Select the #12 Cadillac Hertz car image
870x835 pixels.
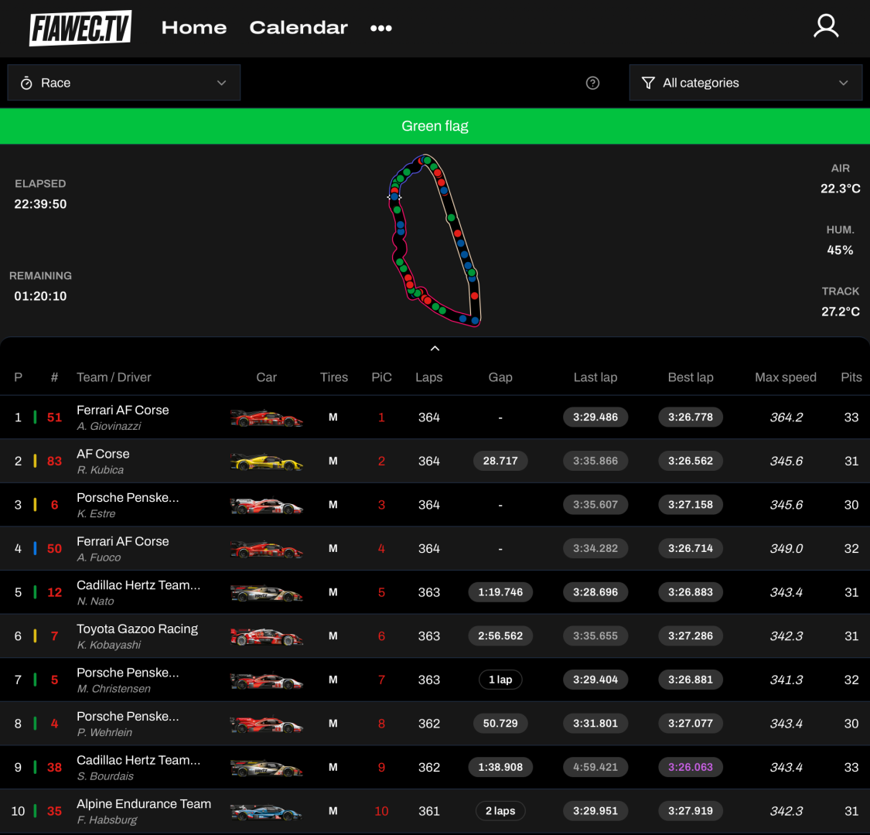[266, 593]
